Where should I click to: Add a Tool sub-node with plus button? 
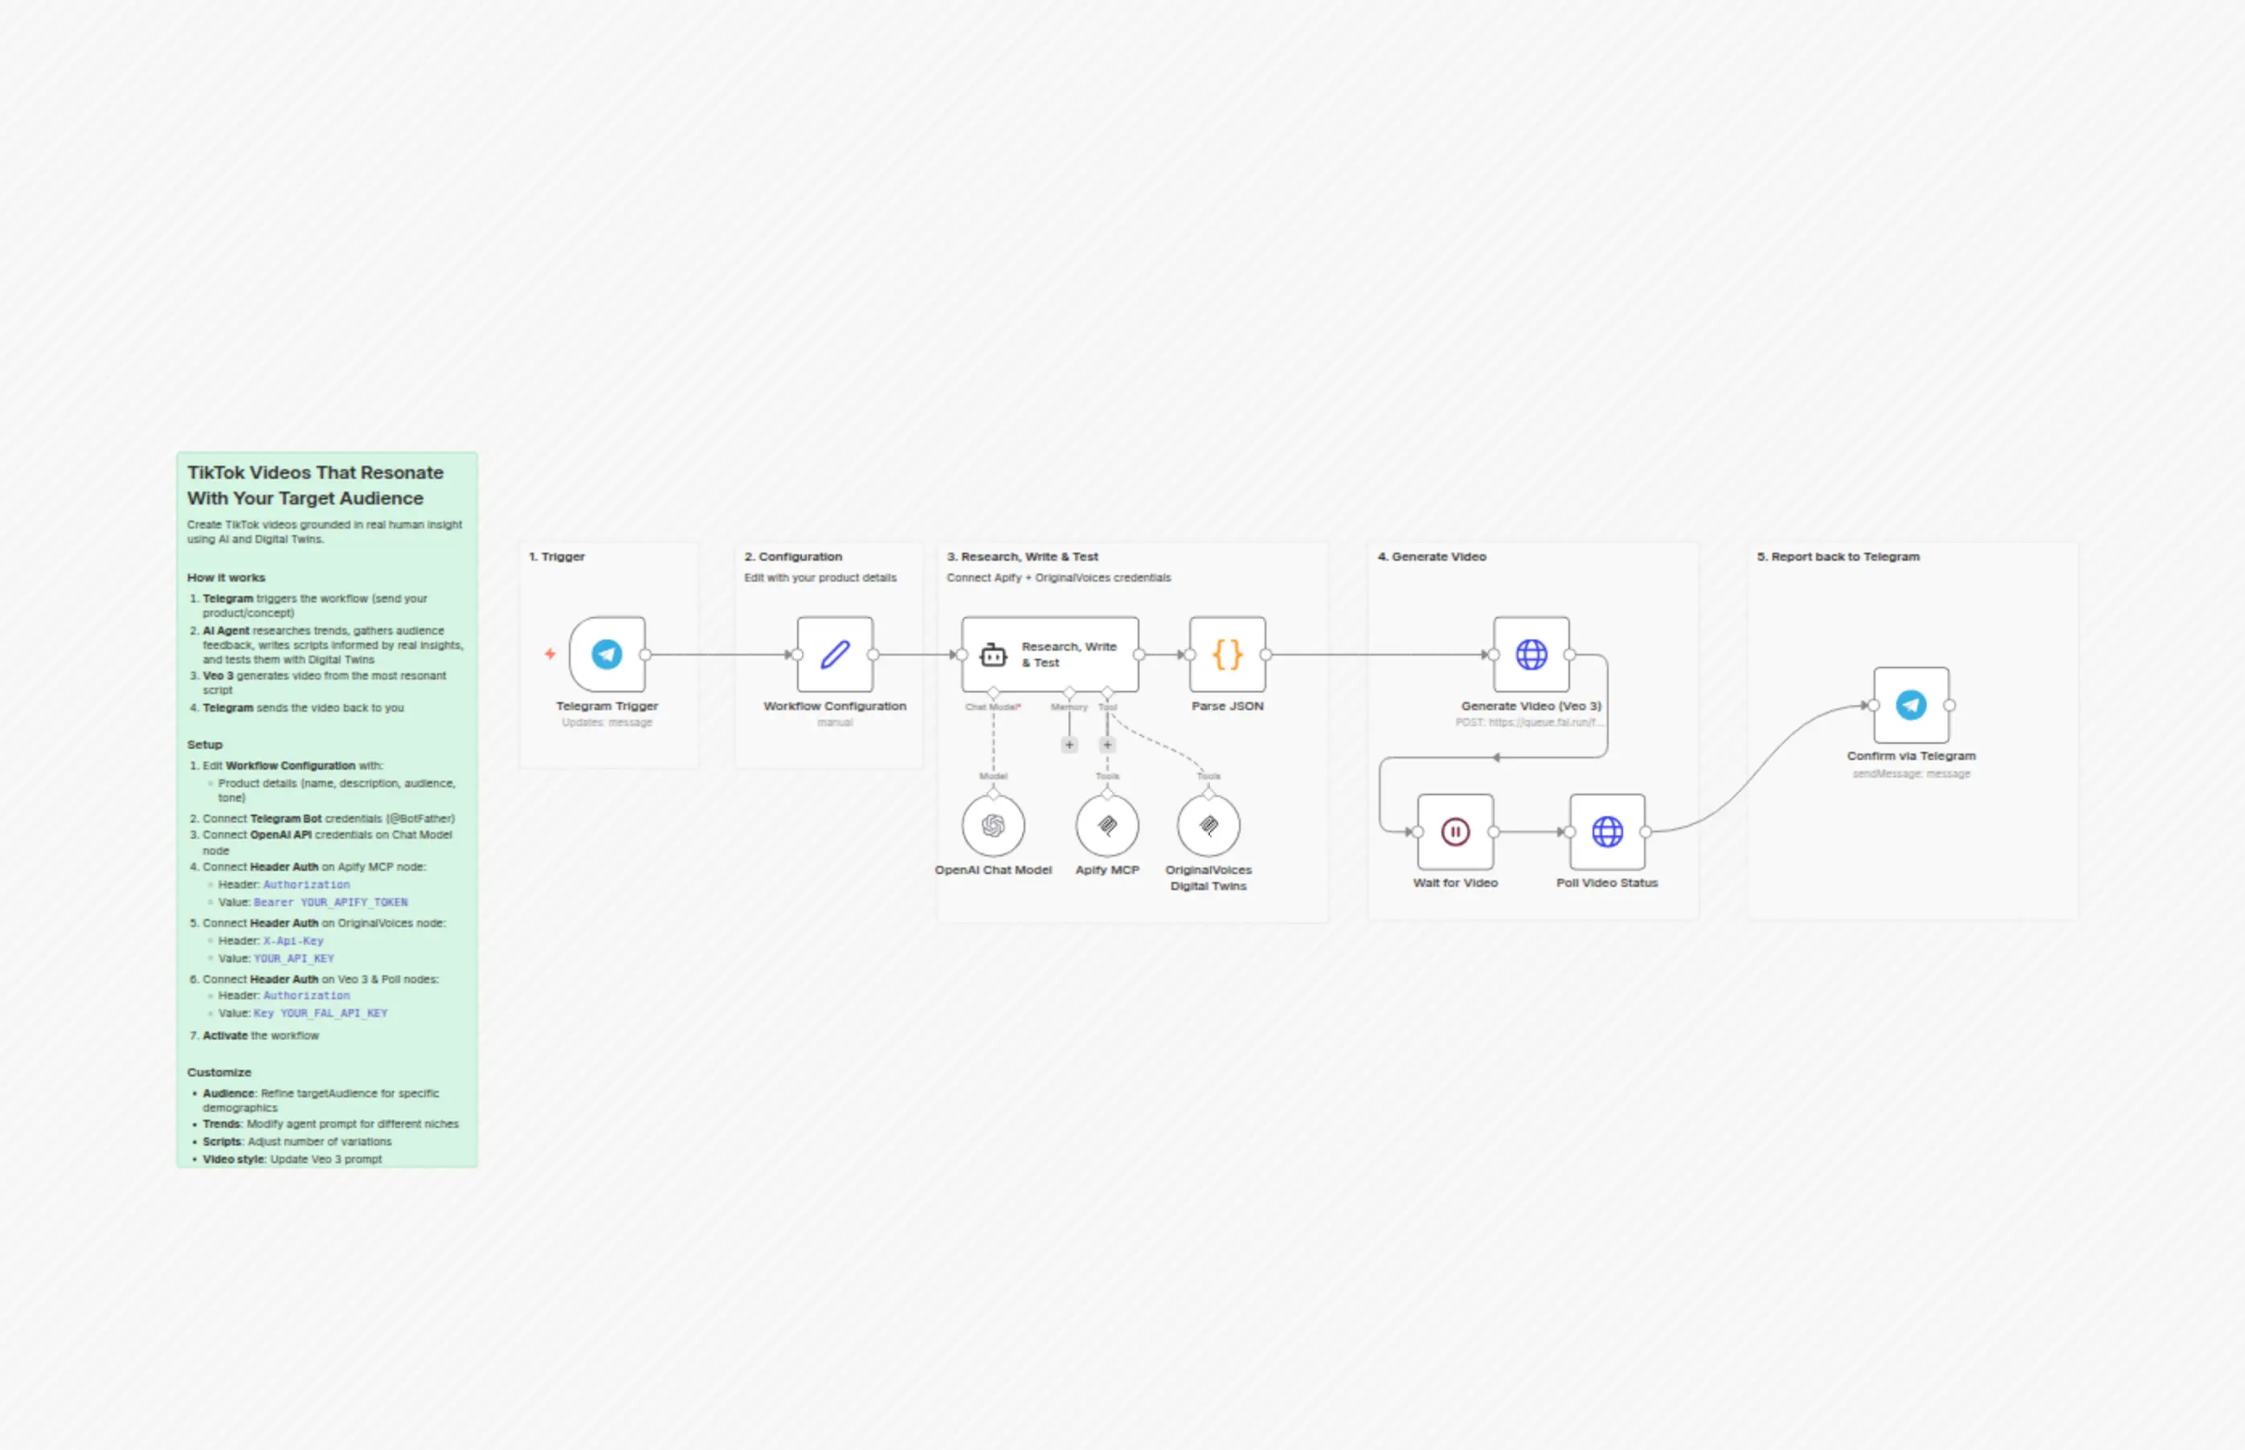(x=1107, y=745)
